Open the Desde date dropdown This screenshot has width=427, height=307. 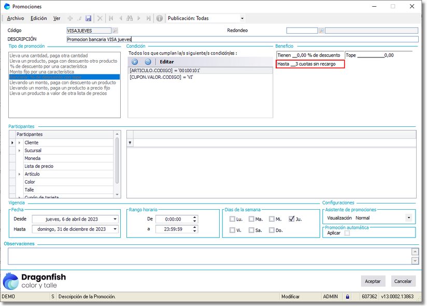point(115,219)
